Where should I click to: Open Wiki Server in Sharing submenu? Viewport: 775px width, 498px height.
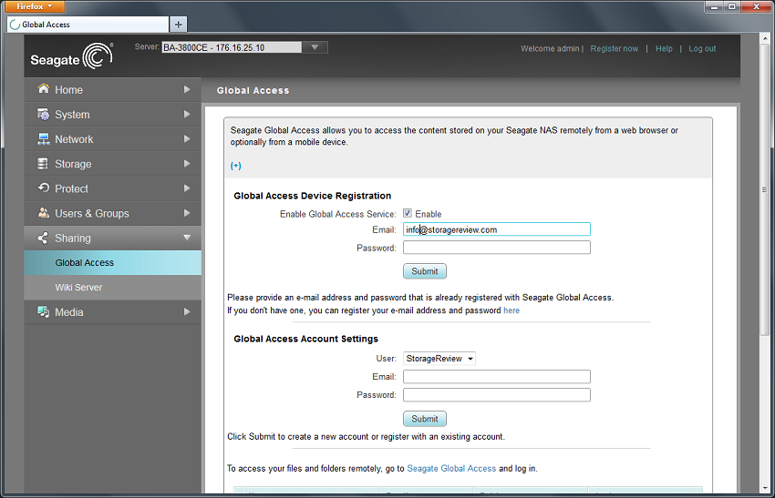[x=113, y=288]
